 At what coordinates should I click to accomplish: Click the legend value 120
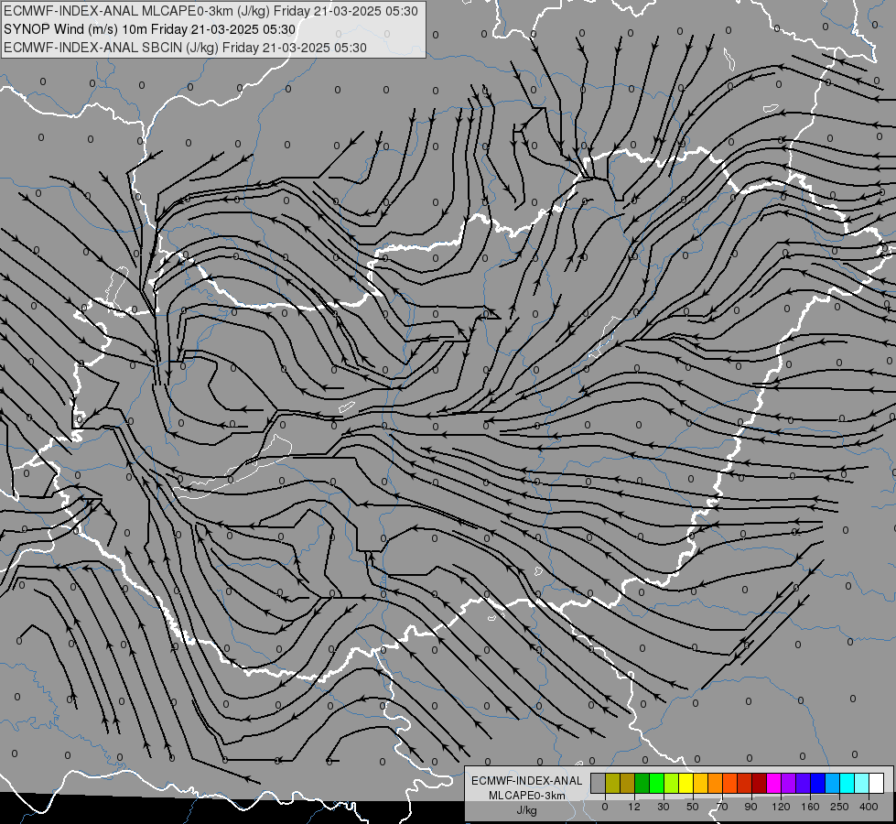coord(781,807)
